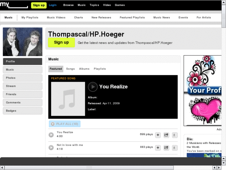Go to New Releases

[101, 17]
